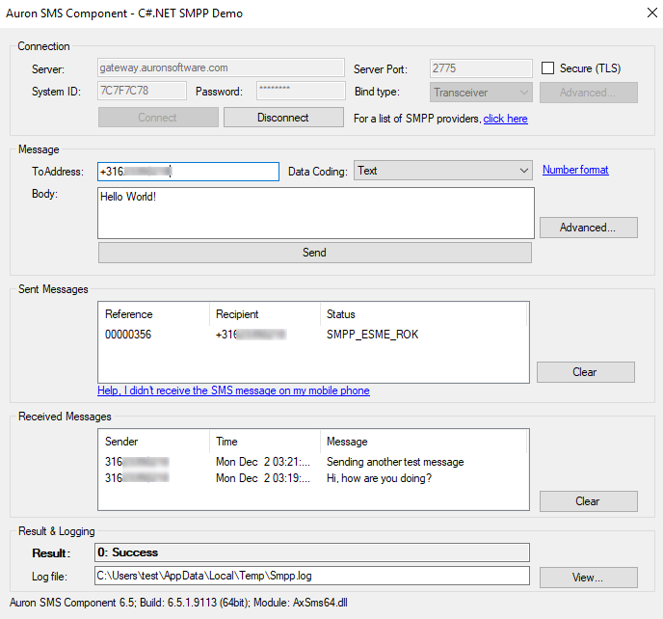This screenshot has height=619, width=663.
Task: Focus the message Body text area
Action: click(315, 212)
